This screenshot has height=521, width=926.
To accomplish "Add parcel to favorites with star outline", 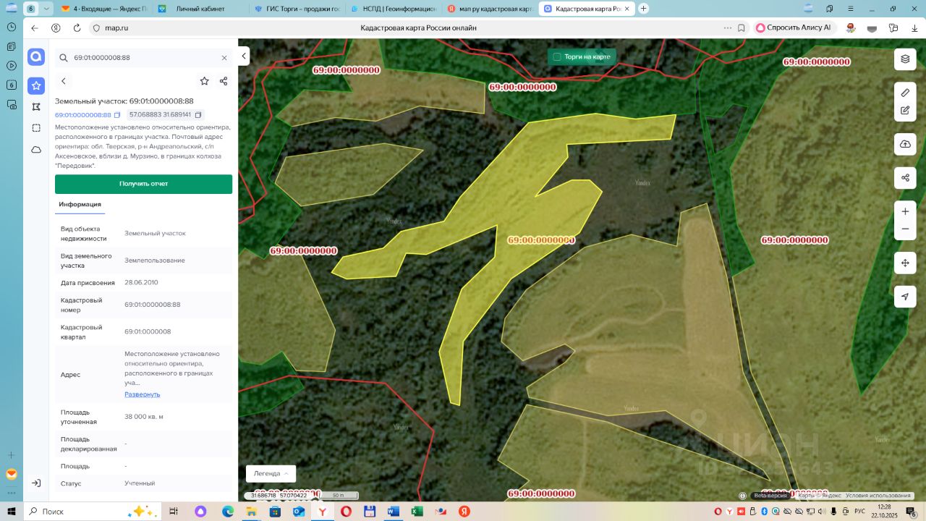I will [205, 81].
